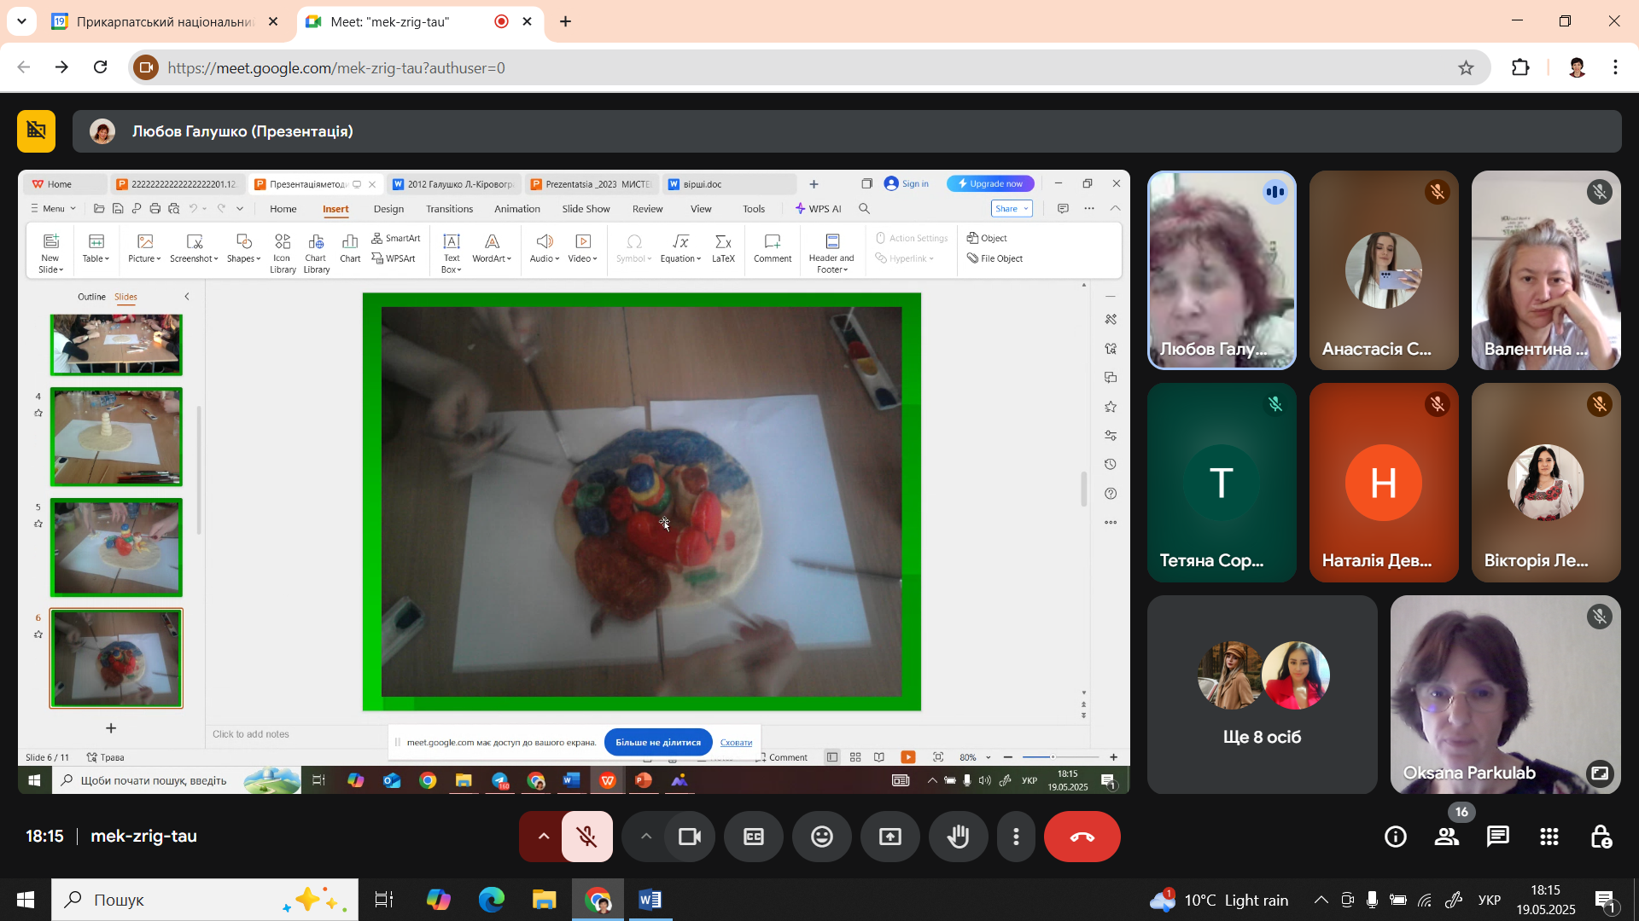This screenshot has height=921, width=1639.
Task: Open Video dropdown in Insert ribbon
Action: click(583, 248)
